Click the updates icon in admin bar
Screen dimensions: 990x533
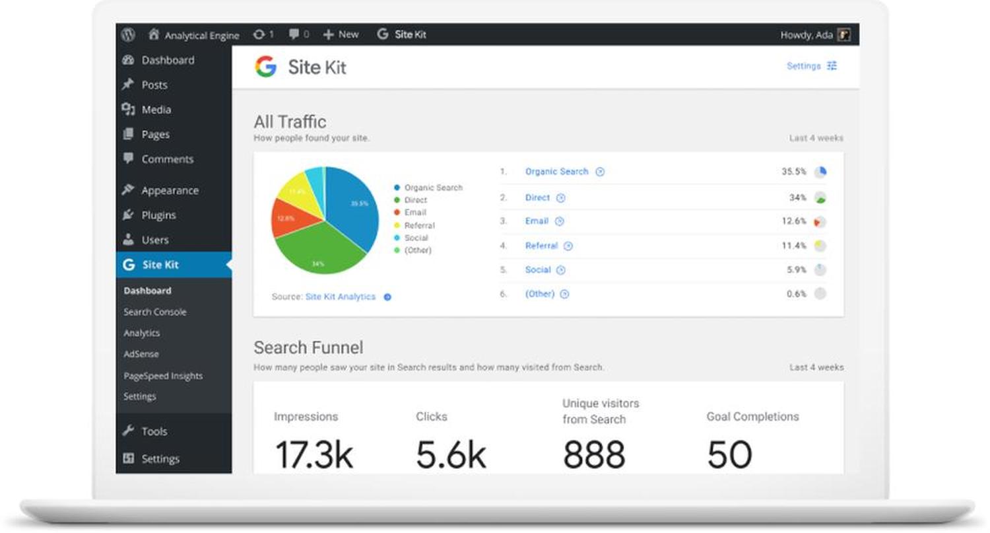pyautogui.click(x=259, y=34)
